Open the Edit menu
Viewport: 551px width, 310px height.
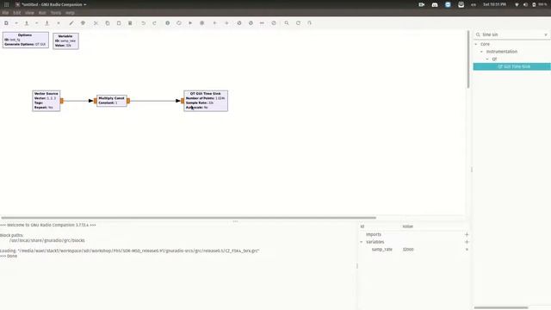pos(17,13)
